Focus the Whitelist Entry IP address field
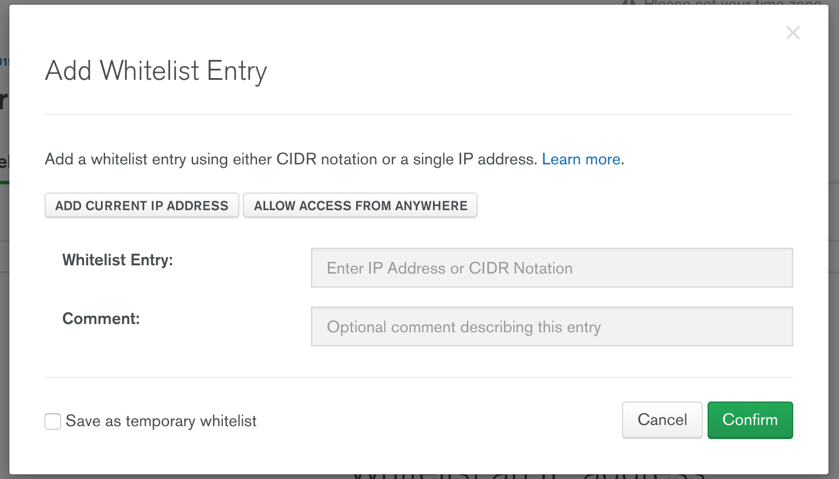 [x=552, y=268]
